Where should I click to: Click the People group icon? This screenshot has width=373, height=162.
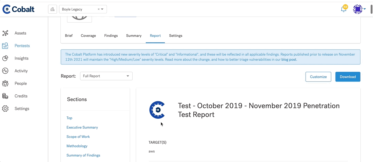coord(5,83)
